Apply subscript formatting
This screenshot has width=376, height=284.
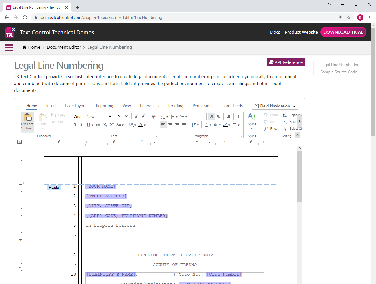click(x=105, y=125)
